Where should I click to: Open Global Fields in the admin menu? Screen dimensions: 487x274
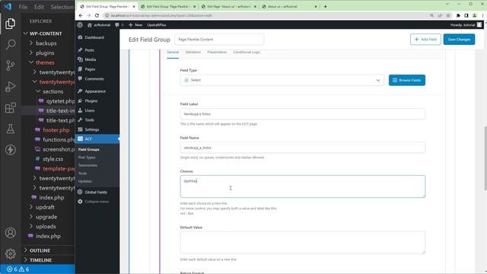point(96,192)
